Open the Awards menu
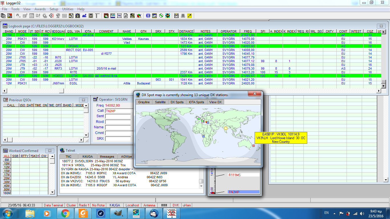Screen dimensions: 390x219 tap(40, 9)
